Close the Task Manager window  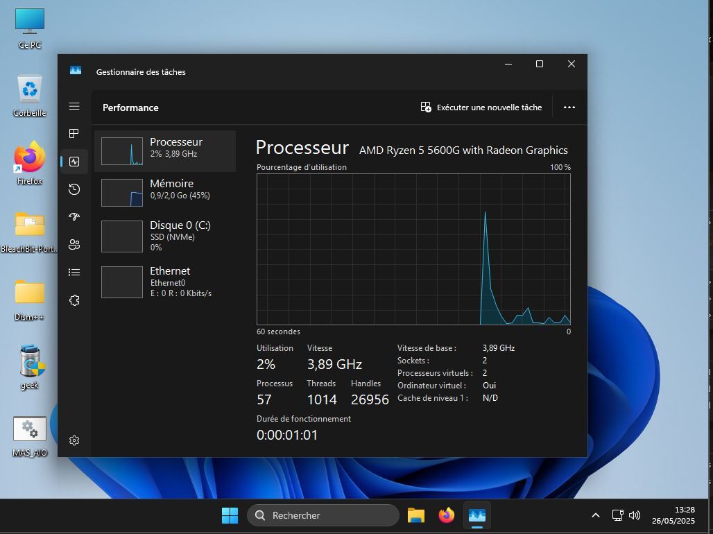(x=571, y=64)
